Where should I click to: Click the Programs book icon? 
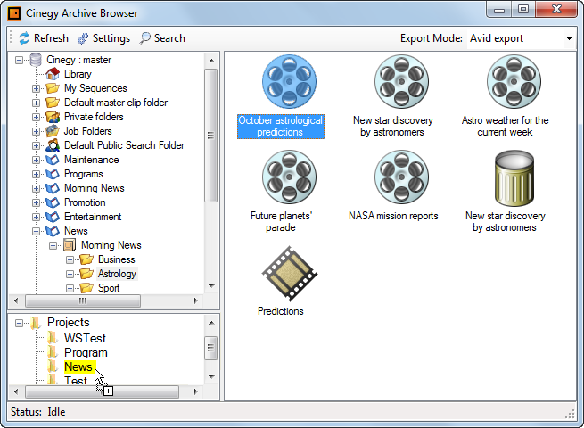[53, 174]
